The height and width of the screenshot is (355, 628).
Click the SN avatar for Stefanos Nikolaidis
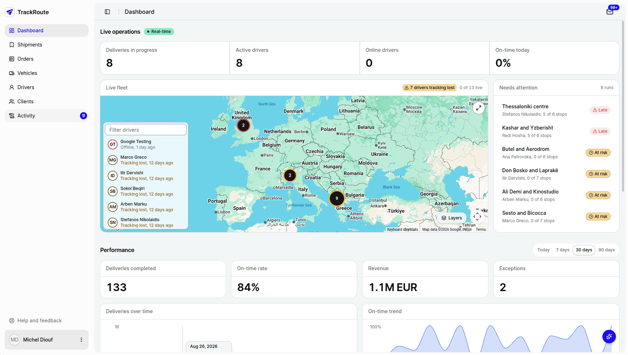pos(113,223)
